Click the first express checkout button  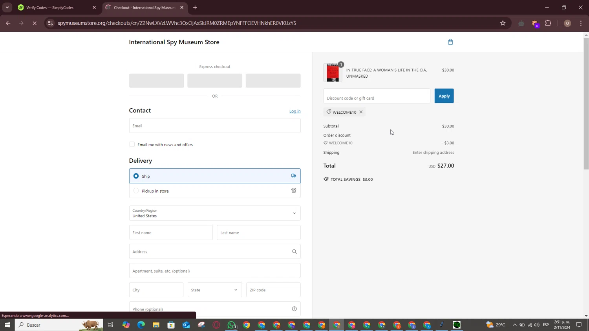click(157, 80)
